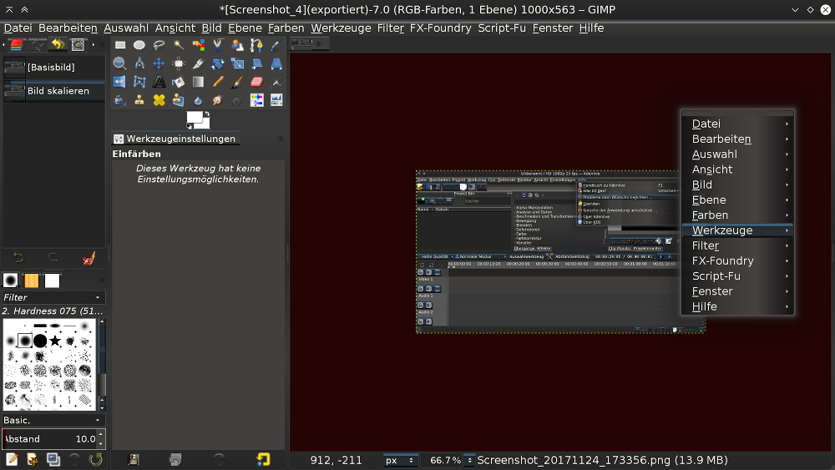
Task: Select the Pencil tool
Action: (x=218, y=82)
